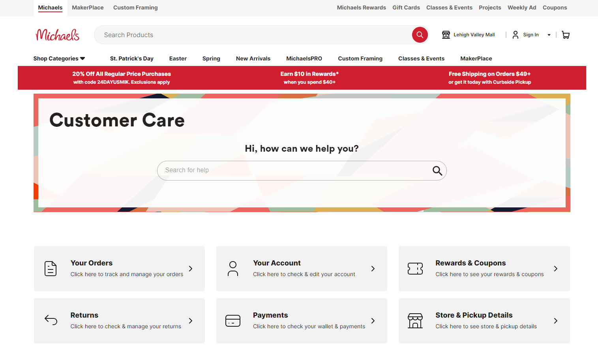This screenshot has width=598, height=350.
Task: Click the storefront icon on Store & Pickup Details
Action: click(x=415, y=321)
